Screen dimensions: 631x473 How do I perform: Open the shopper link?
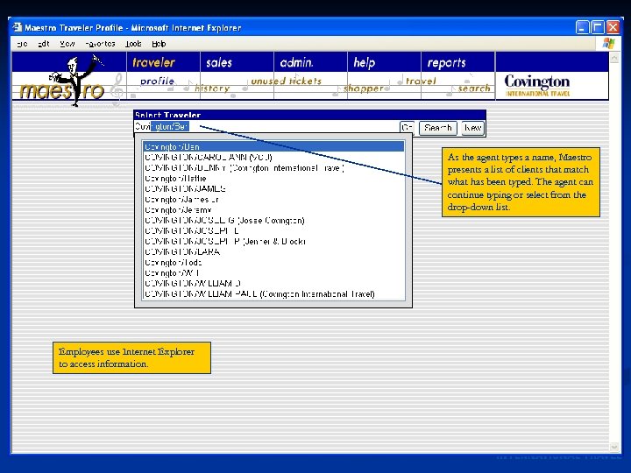click(364, 88)
